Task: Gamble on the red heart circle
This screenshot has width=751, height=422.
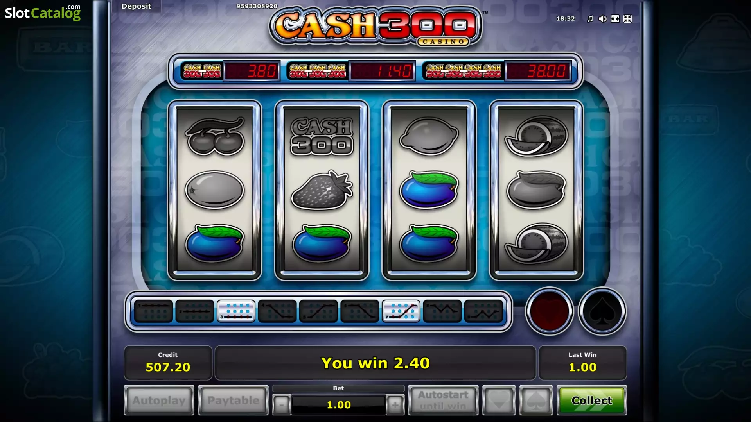Action: tap(549, 311)
